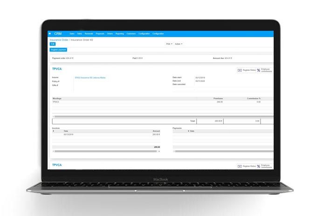Open the Print dropdown
This screenshot has width=324, height=216.
coord(168,44)
